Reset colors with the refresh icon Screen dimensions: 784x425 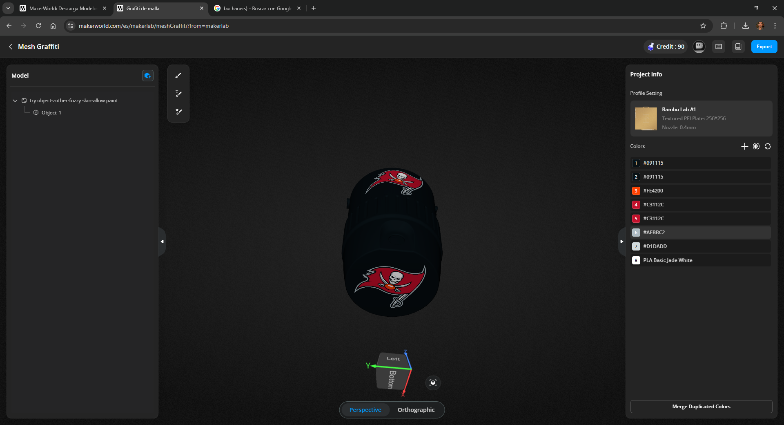click(x=768, y=146)
